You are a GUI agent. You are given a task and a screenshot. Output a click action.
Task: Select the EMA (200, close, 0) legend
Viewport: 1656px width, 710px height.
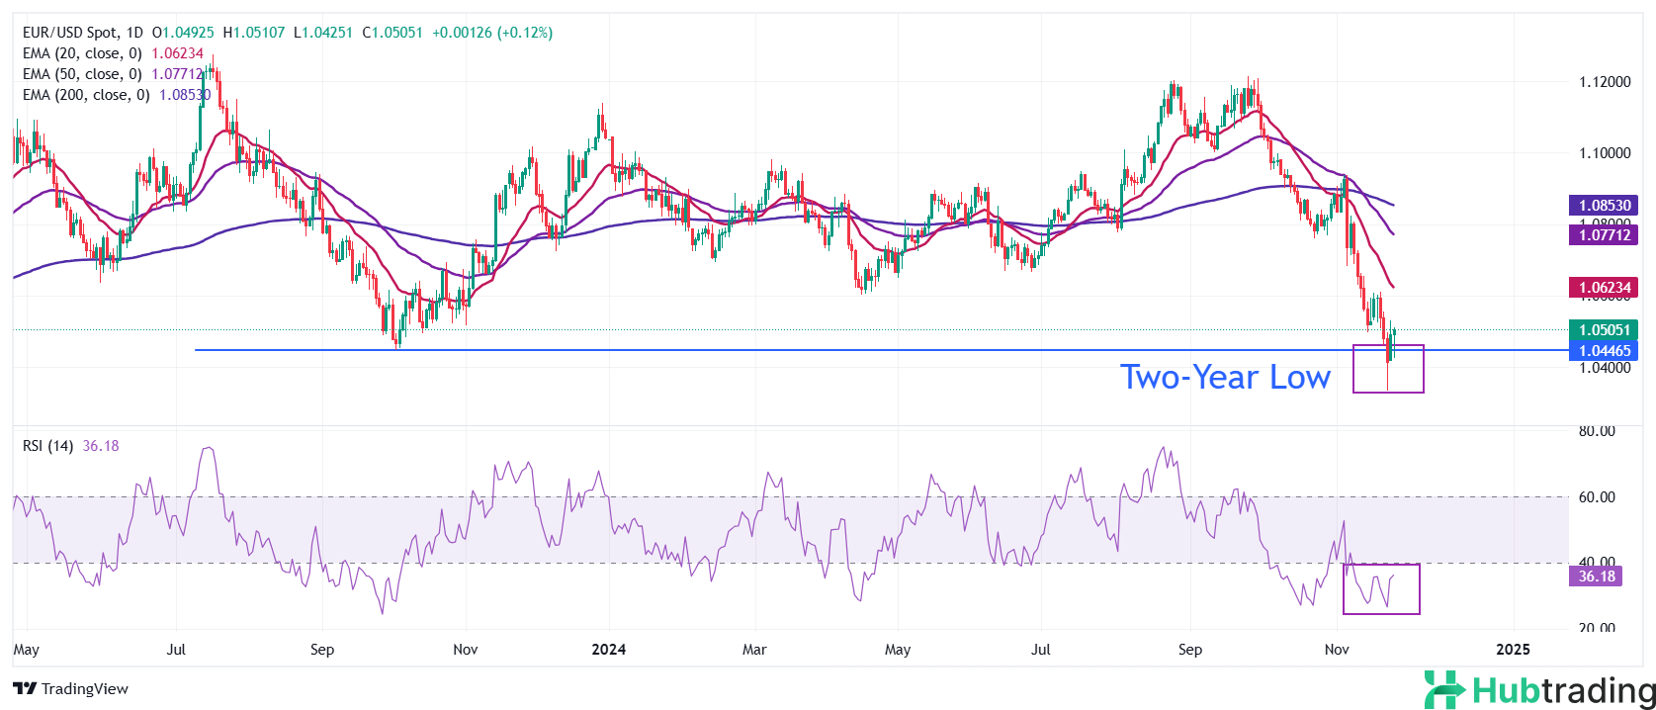86,95
